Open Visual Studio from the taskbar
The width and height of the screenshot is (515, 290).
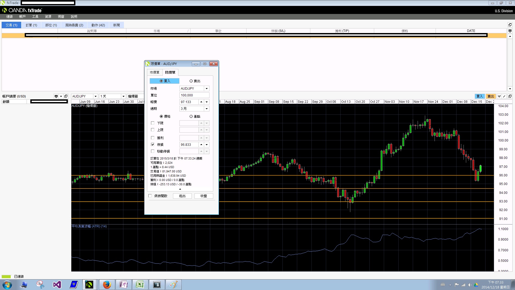57,285
